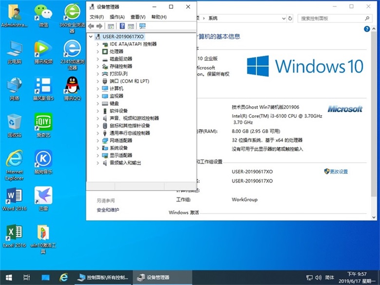
Task: Open the 查看(V) menu
Action: click(138, 17)
